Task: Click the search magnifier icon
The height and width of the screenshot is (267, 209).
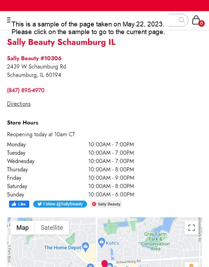Action: [x=182, y=20]
